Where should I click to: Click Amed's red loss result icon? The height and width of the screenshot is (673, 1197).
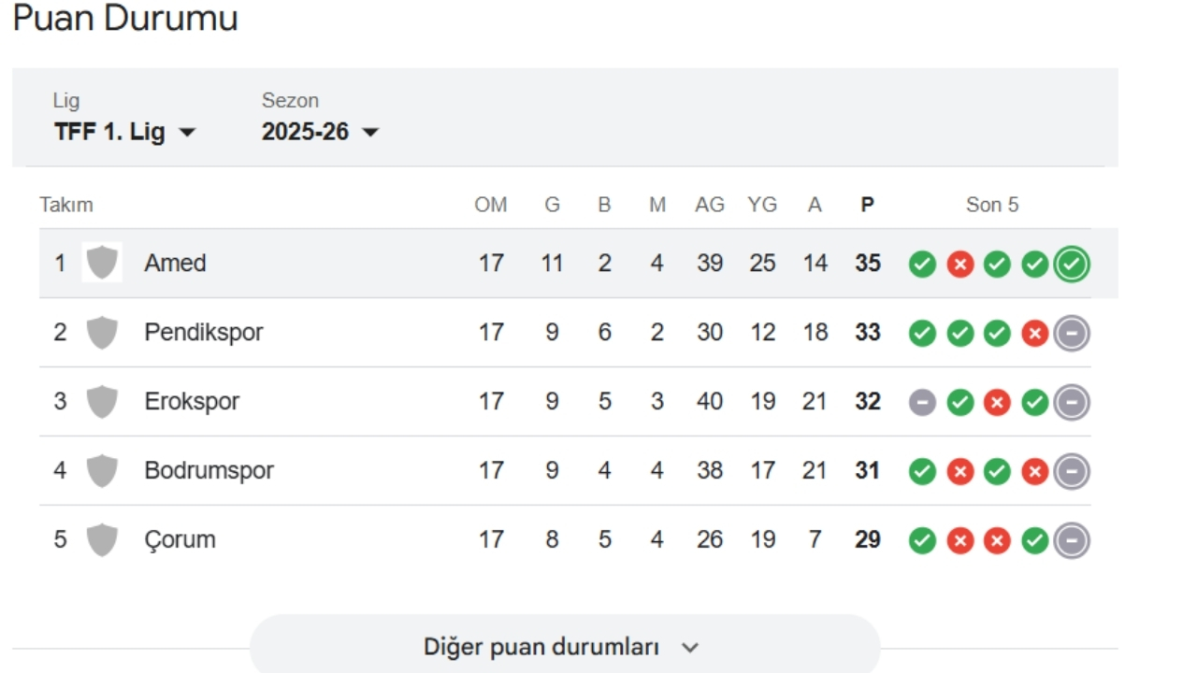click(959, 265)
